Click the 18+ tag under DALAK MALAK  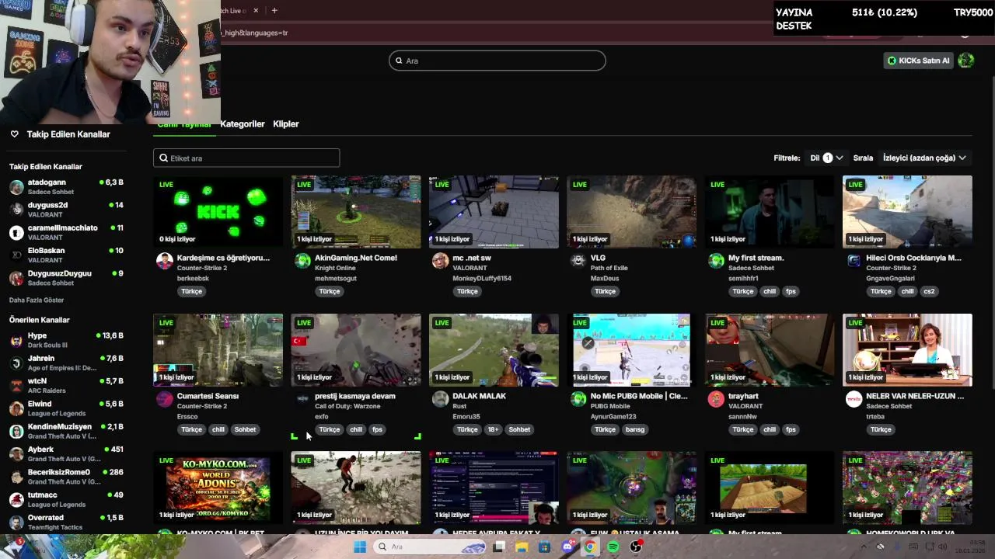coord(493,429)
